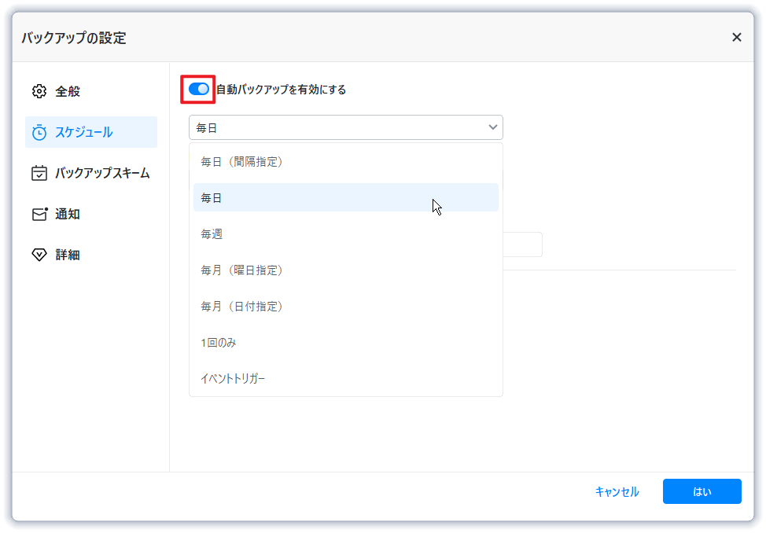Click the clock icon beside スケジュール
Image resolution: width=766 pixels, height=533 pixels.
click(x=39, y=132)
